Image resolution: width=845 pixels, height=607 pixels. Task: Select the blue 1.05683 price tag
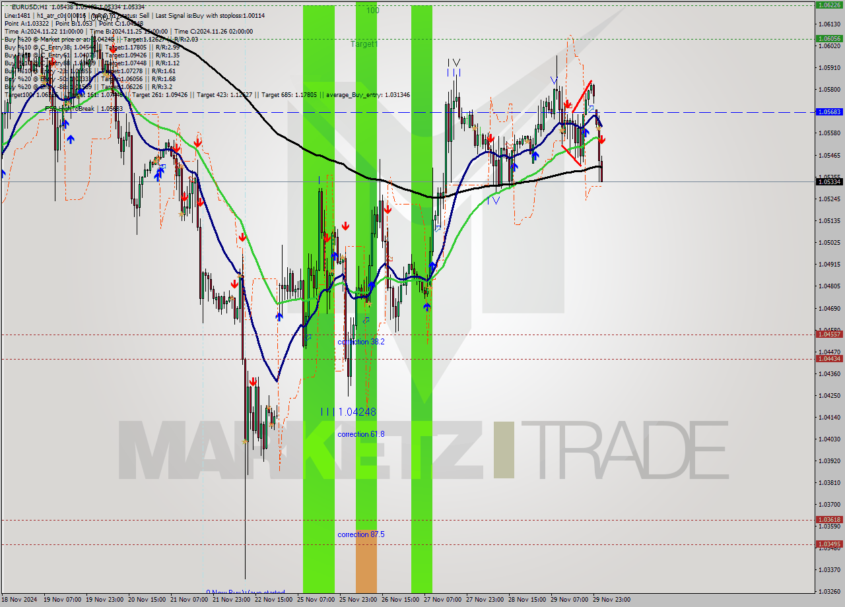point(830,112)
